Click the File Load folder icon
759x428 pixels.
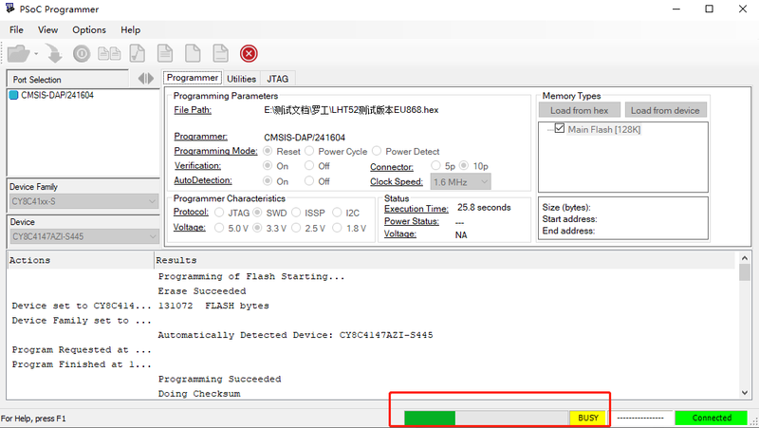coord(18,53)
